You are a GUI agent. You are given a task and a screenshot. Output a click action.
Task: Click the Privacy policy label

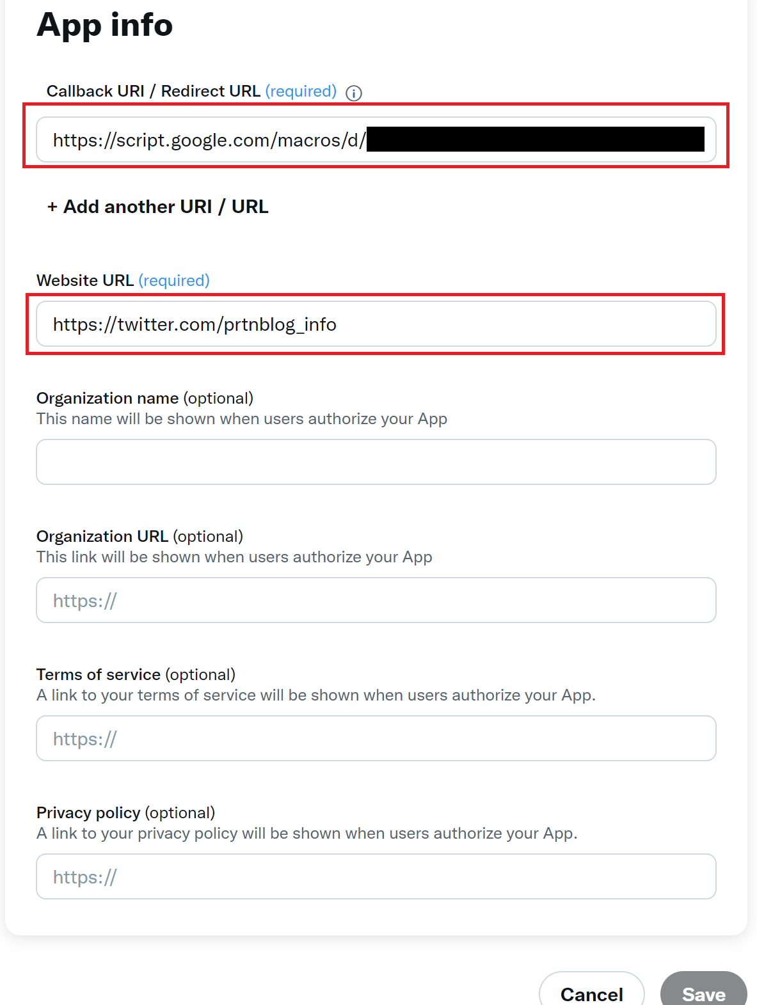pyautogui.click(x=88, y=812)
